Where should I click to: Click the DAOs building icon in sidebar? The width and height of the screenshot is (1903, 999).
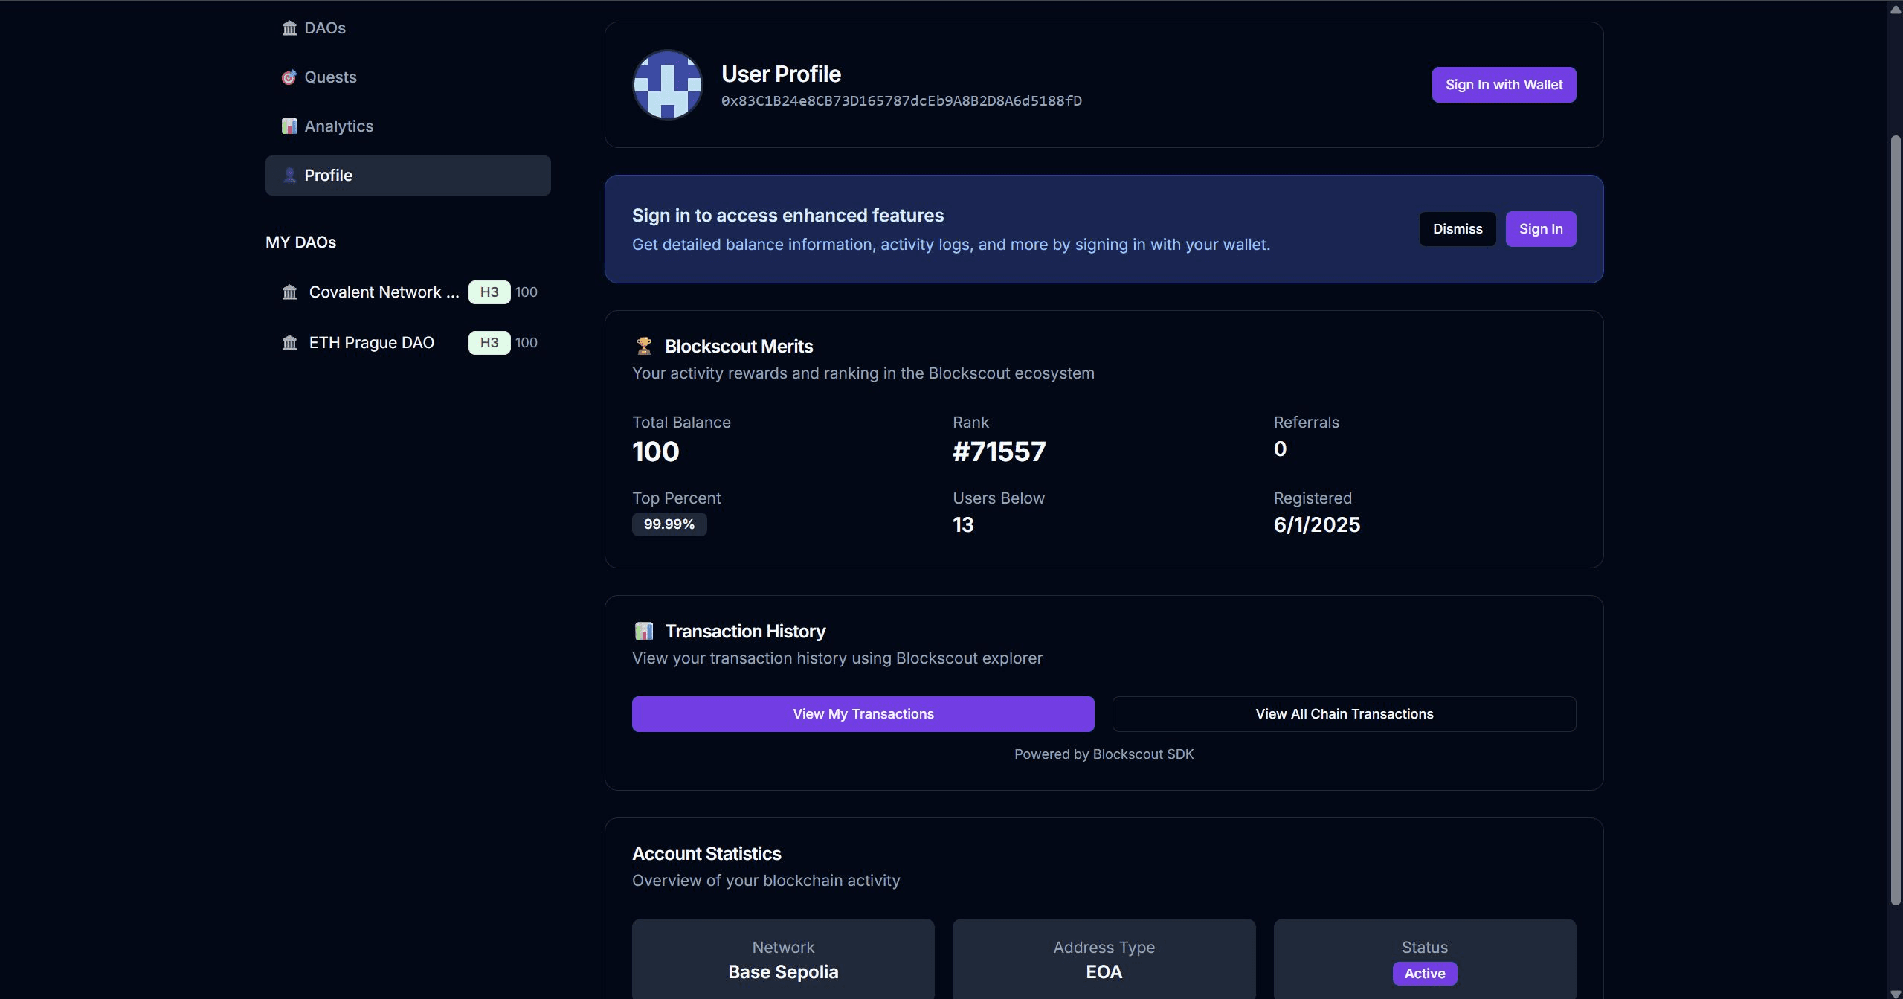[x=289, y=28]
